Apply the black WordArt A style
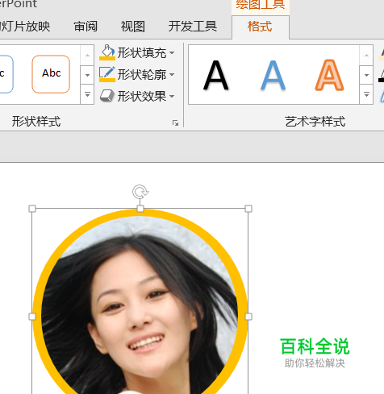The height and width of the screenshot is (394, 384). coord(216,75)
